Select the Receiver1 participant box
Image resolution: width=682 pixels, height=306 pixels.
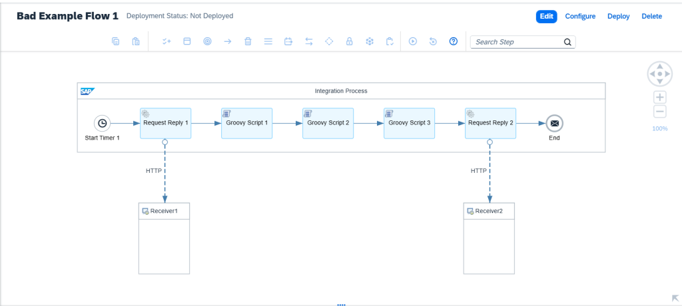164,238
